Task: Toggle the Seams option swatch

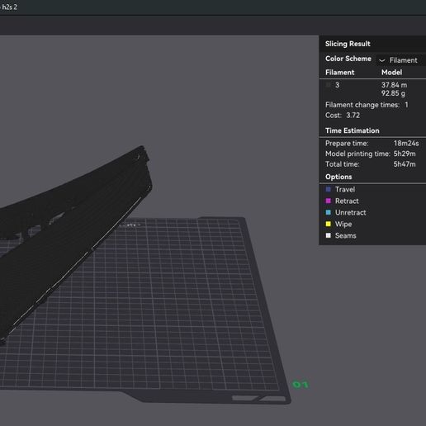Action: (328, 235)
